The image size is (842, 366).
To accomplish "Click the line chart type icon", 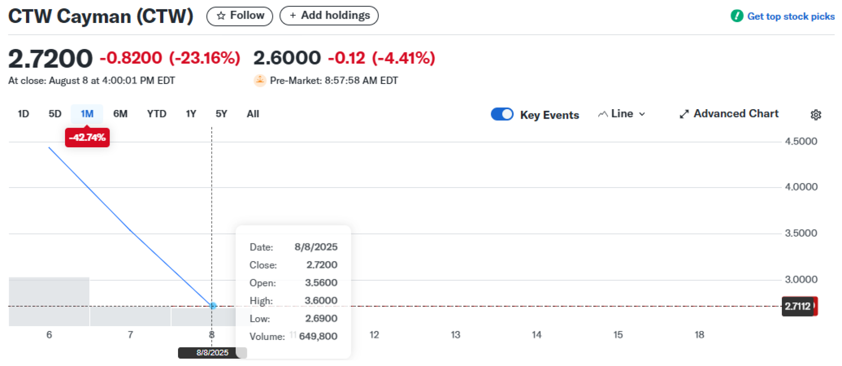I will click(602, 114).
